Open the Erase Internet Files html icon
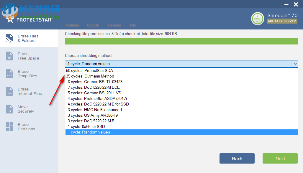The image size is (303, 173). [x=9, y=91]
